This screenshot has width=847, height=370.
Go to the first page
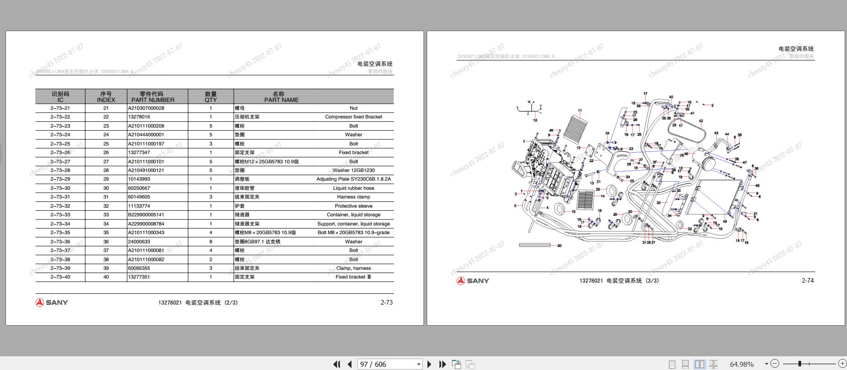coord(336,364)
